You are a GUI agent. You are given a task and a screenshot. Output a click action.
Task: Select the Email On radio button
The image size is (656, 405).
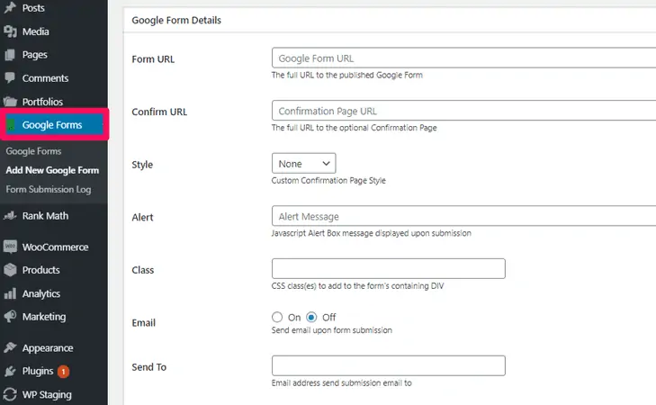pos(277,317)
